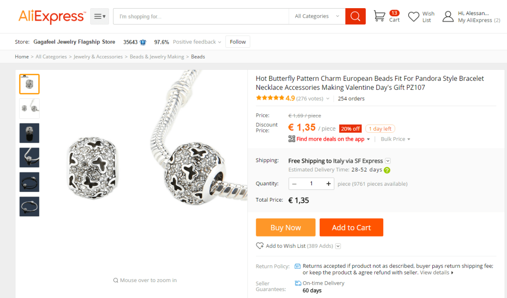Click the orange search magnifier button

(355, 16)
